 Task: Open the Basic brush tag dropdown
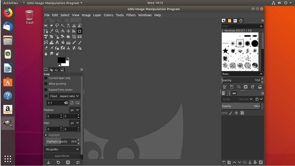(242, 74)
